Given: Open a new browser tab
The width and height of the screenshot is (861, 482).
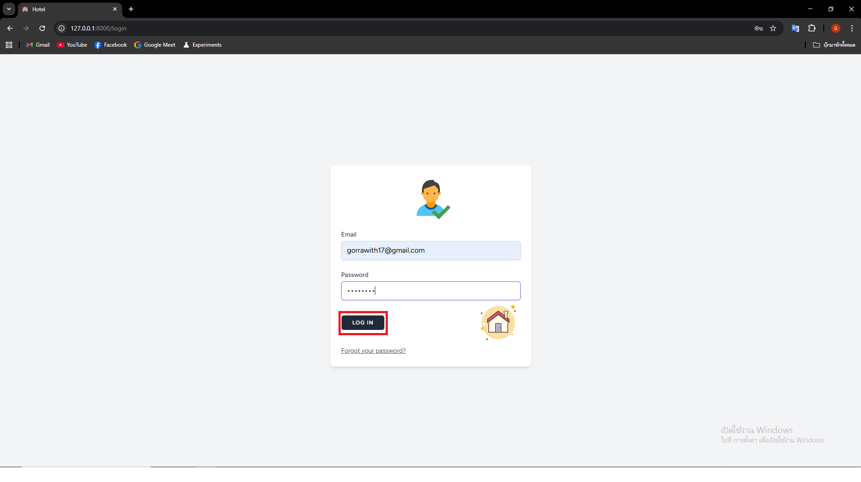Looking at the screenshot, I should pos(131,9).
